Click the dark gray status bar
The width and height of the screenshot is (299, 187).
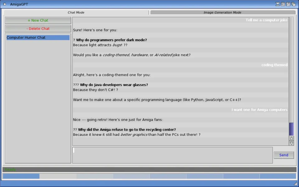(149, 170)
